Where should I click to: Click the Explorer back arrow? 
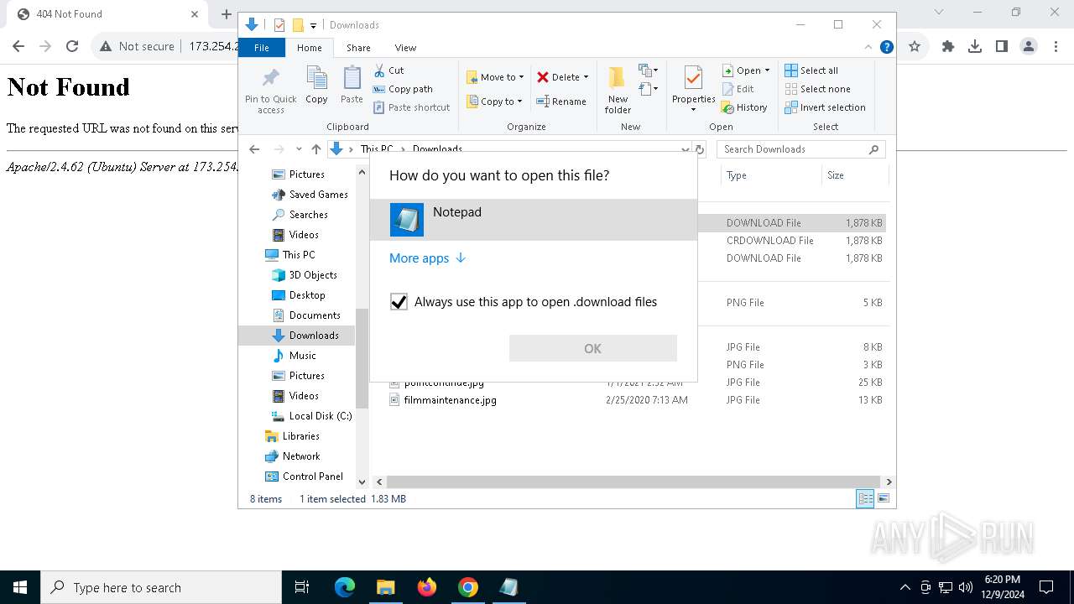(254, 149)
